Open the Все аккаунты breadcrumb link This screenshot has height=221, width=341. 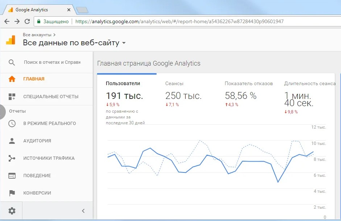[x=37, y=35]
